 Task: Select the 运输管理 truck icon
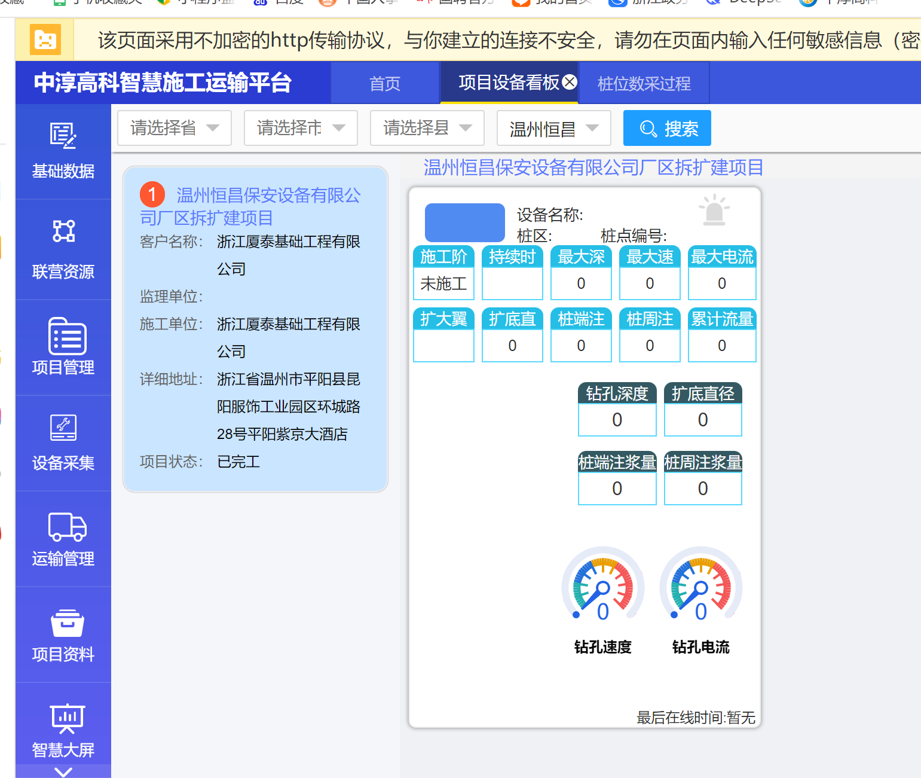(67, 526)
